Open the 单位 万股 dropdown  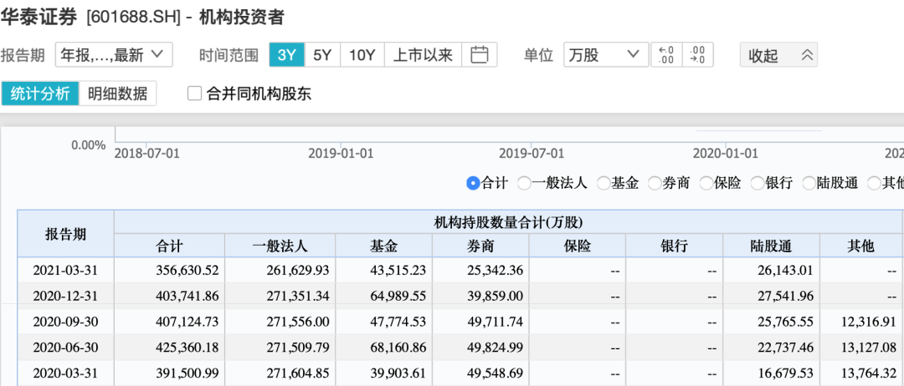click(603, 55)
